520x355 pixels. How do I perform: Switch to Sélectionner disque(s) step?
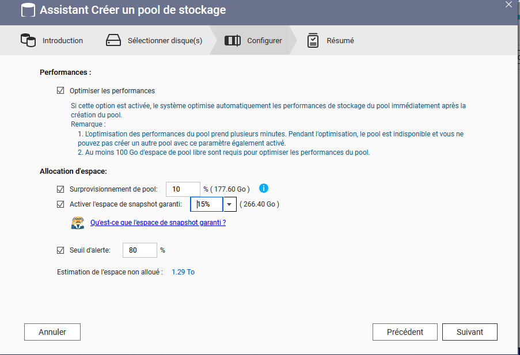coord(165,41)
